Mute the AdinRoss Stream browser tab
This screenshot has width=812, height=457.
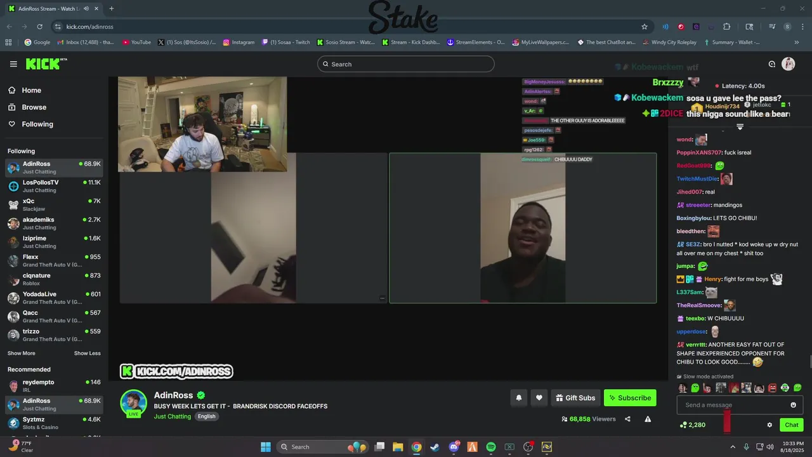click(86, 9)
